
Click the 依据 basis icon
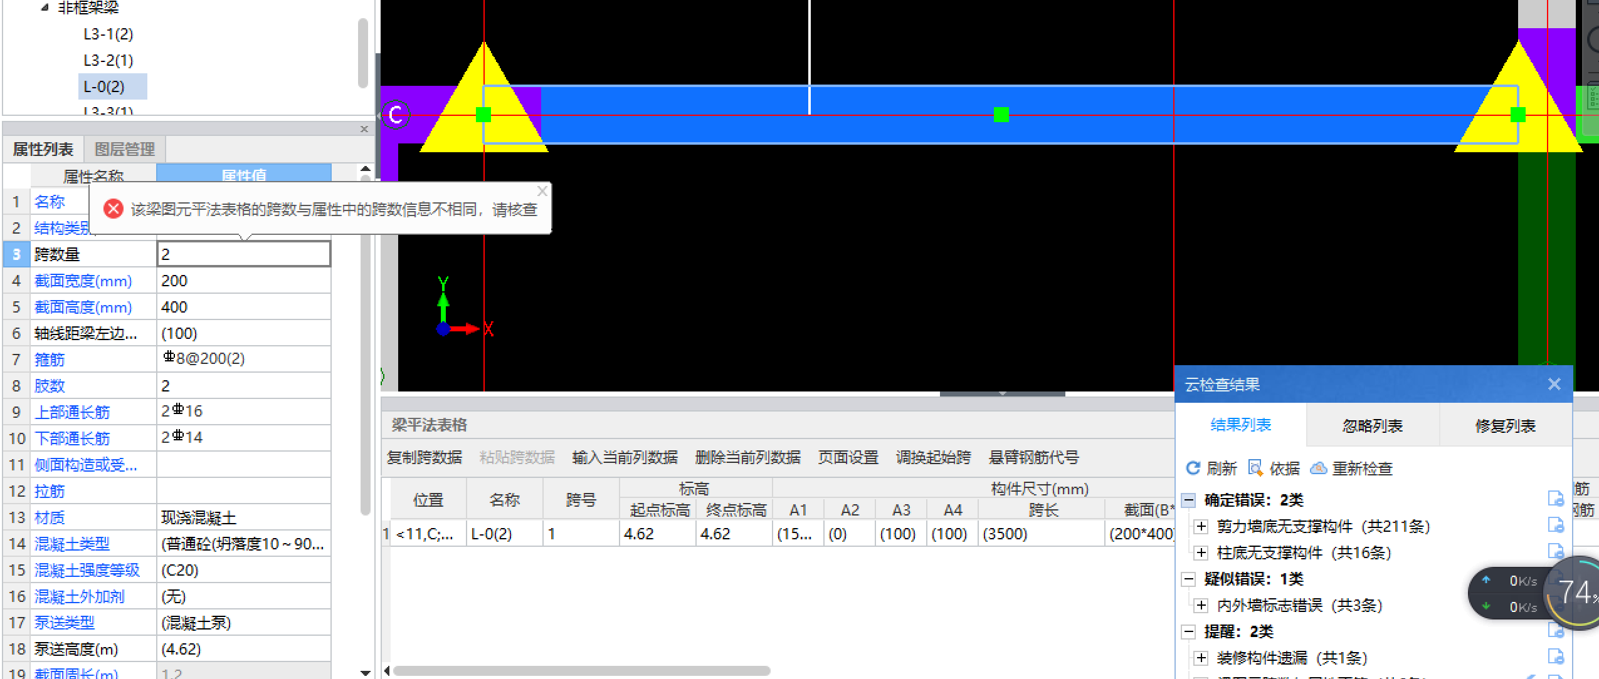tap(1255, 468)
